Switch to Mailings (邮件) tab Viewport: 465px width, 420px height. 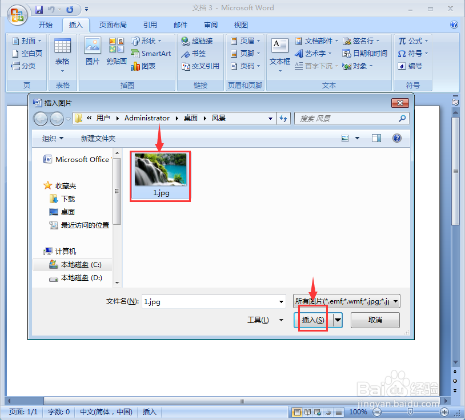click(181, 25)
